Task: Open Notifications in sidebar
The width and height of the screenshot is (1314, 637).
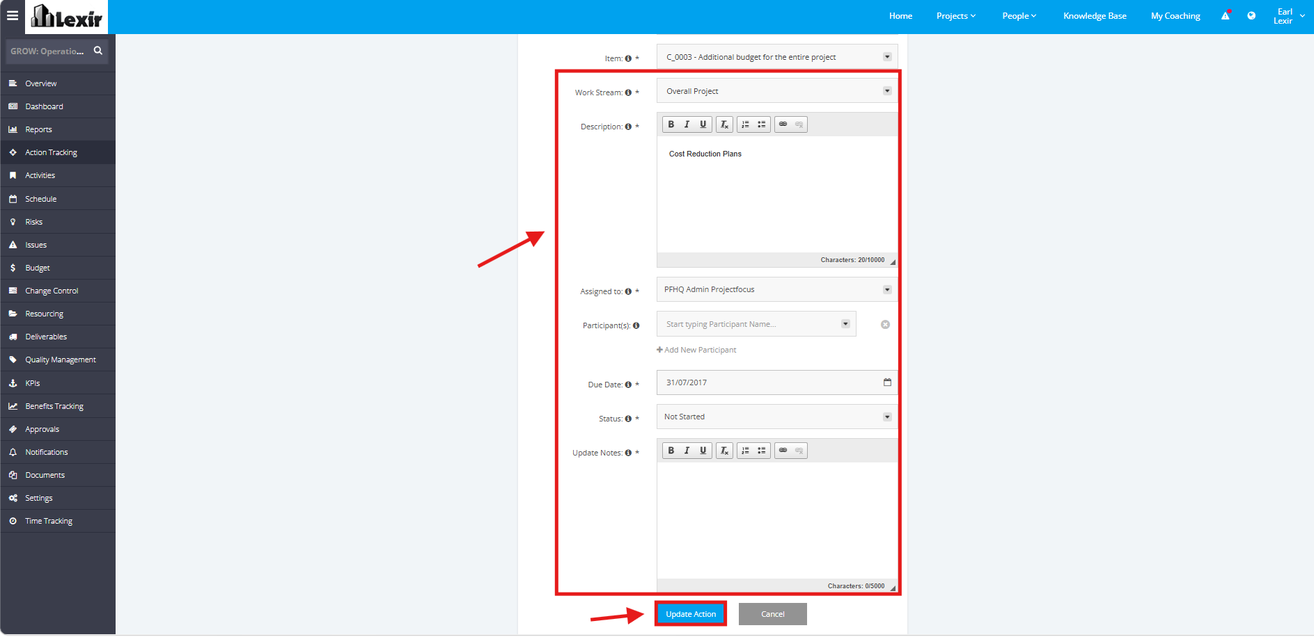Action: pos(58,452)
